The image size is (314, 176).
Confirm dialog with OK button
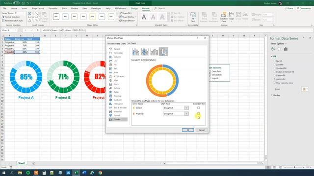pyautogui.click(x=188, y=130)
